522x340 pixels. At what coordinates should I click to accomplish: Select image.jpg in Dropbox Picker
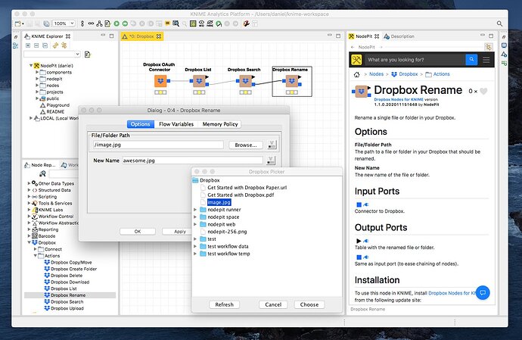(x=219, y=202)
